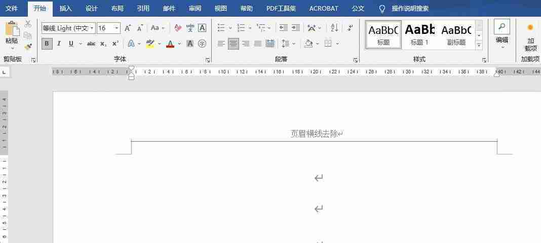Click the lightbulb tell-me search icon
This screenshot has height=243, width=541.
coord(382,9)
